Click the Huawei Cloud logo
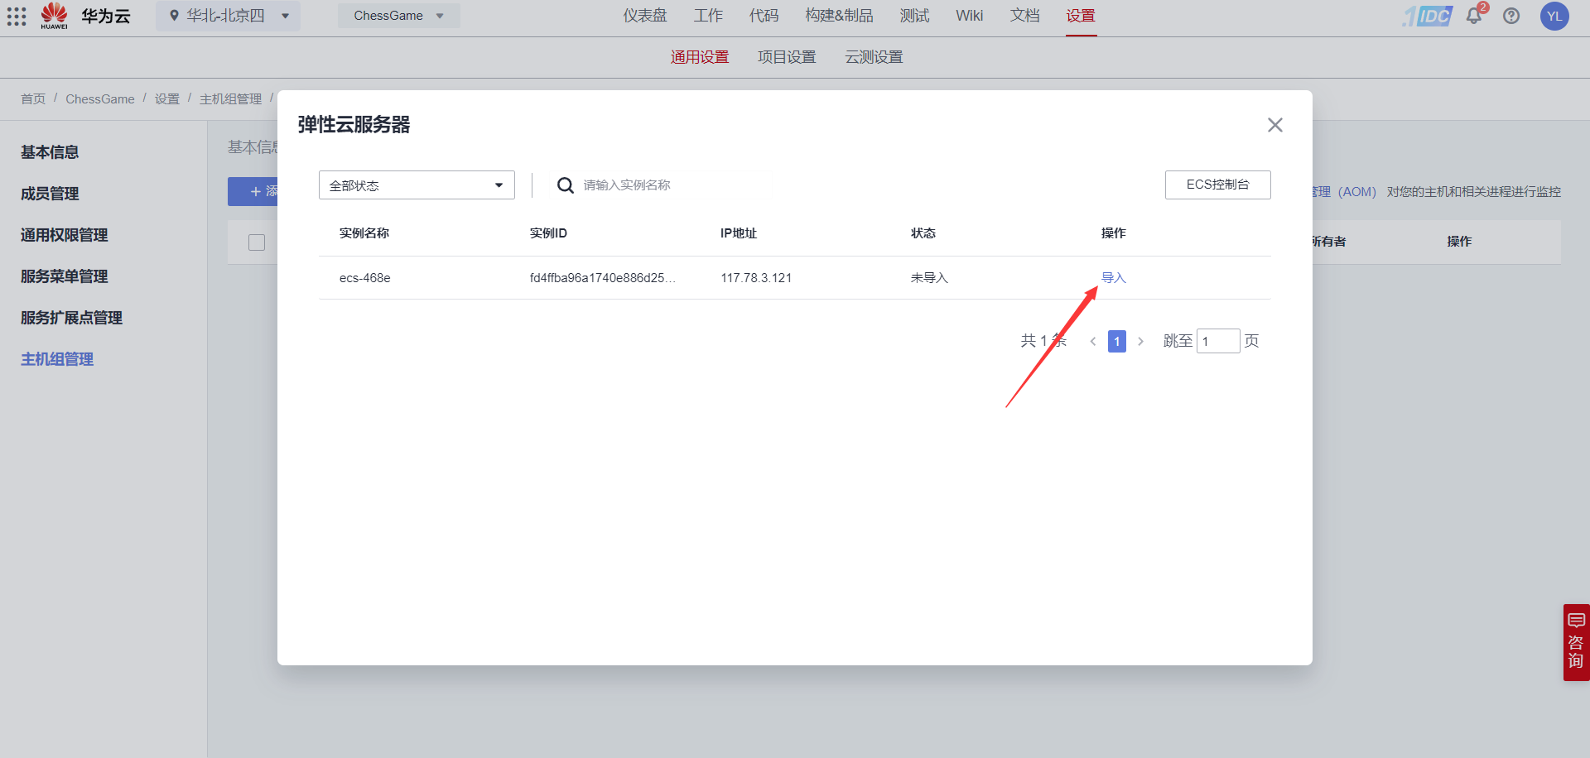This screenshot has height=758, width=1590. pos(54,16)
